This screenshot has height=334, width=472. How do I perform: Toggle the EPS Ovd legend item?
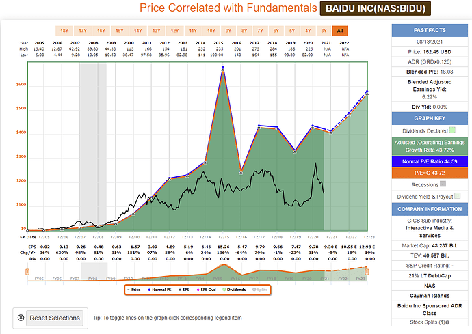206,290
